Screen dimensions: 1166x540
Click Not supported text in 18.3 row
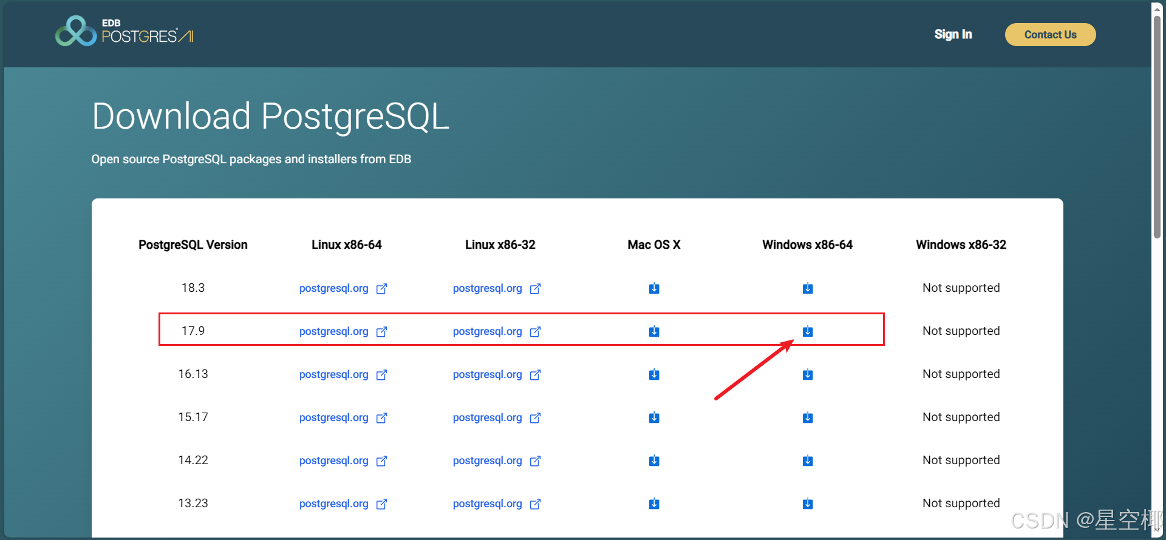point(961,288)
